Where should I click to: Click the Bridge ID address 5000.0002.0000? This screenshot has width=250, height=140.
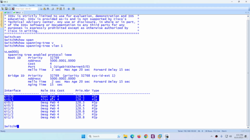point(62,79)
